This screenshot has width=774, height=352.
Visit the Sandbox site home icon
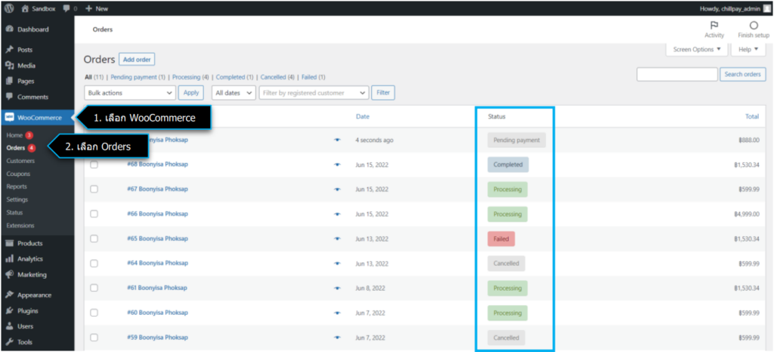click(25, 8)
